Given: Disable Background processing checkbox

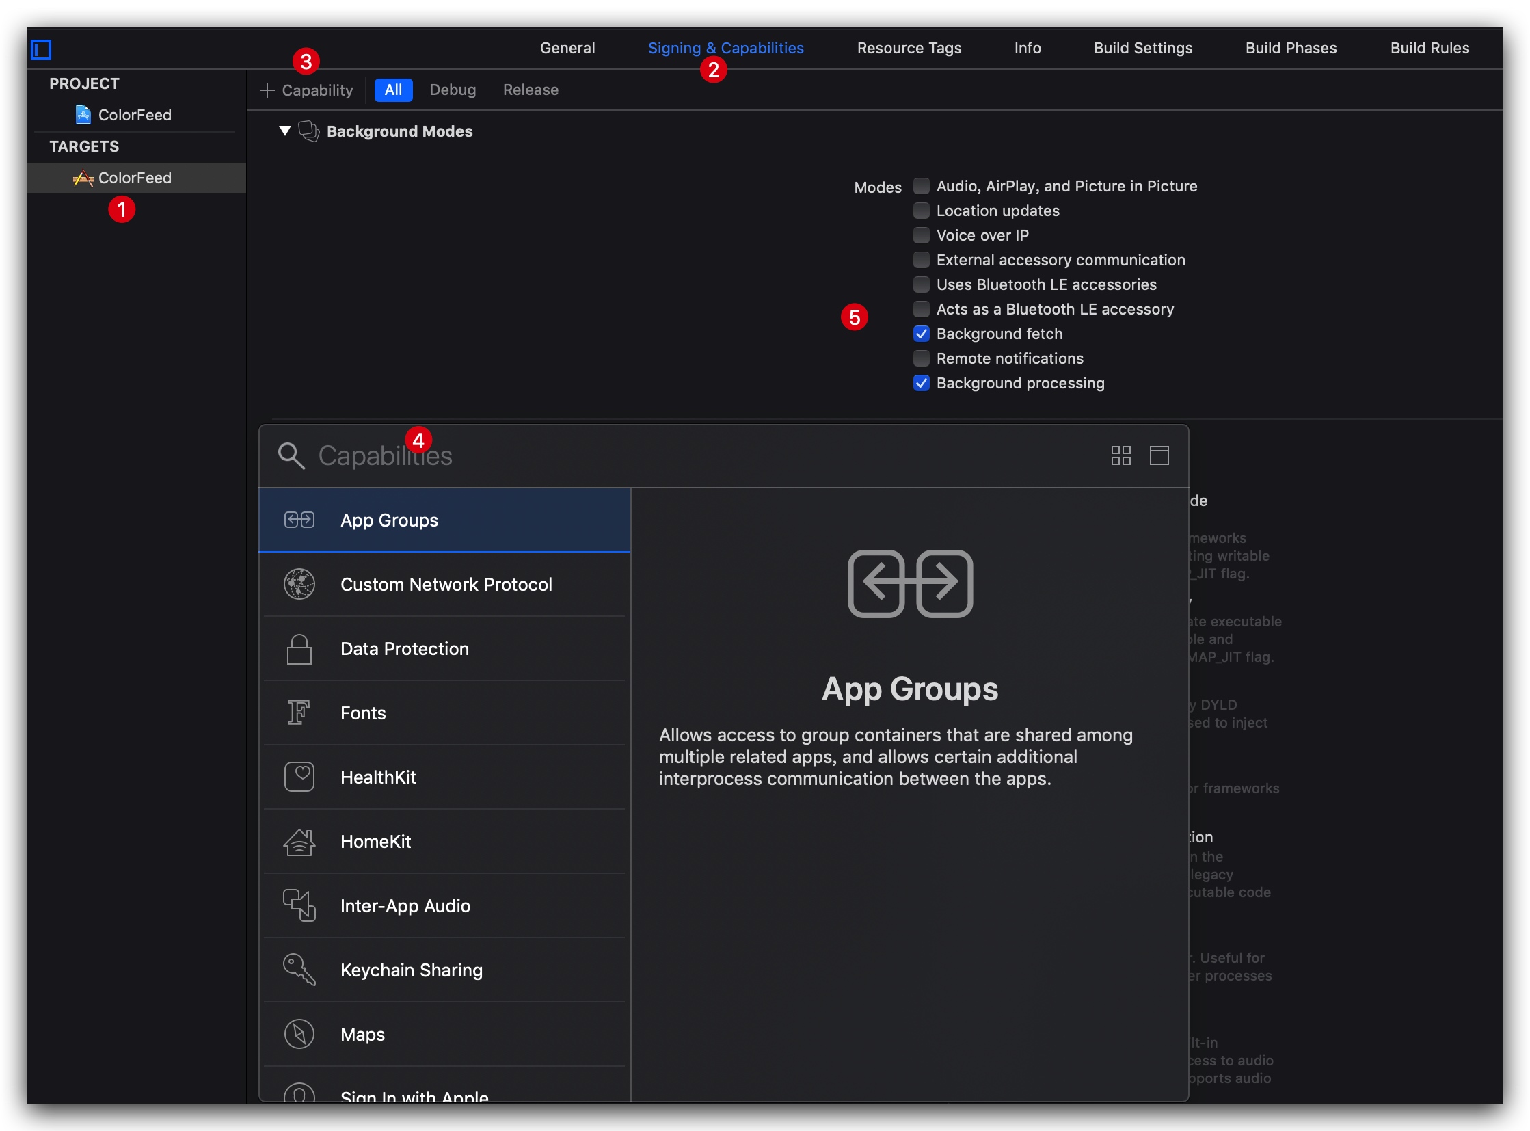Looking at the screenshot, I should (922, 383).
